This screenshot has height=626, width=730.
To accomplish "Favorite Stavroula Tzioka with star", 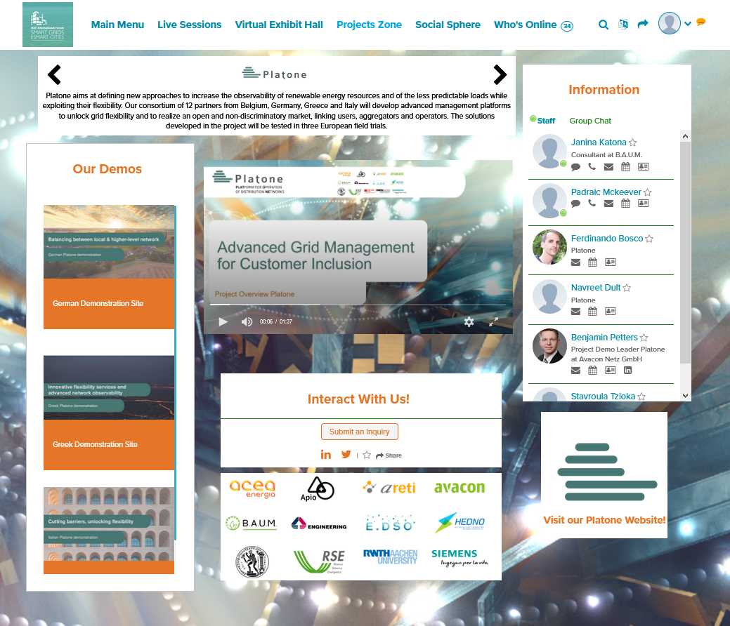I will [641, 397].
